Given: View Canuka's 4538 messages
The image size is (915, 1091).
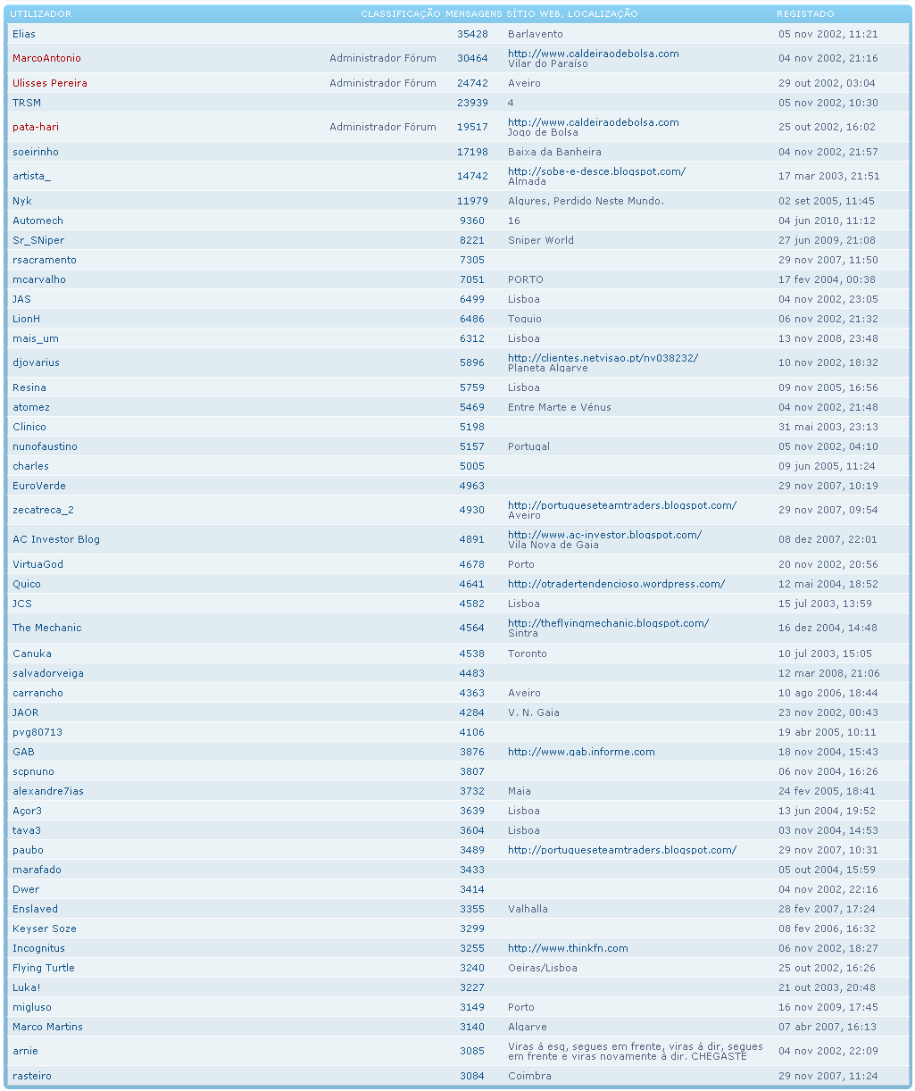Looking at the screenshot, I should (x=472, y=654).
